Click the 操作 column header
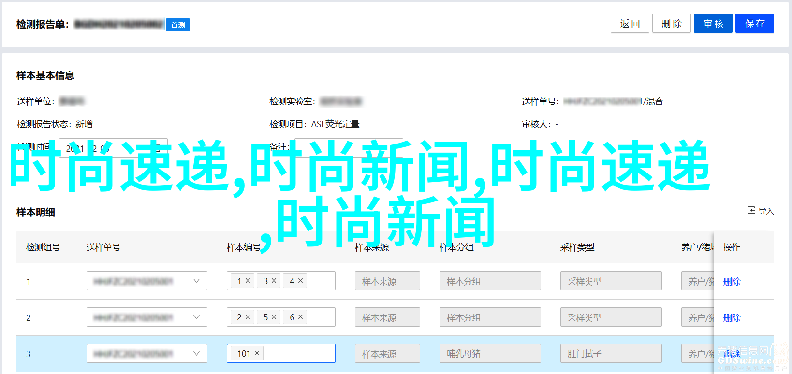 (732, 247)
